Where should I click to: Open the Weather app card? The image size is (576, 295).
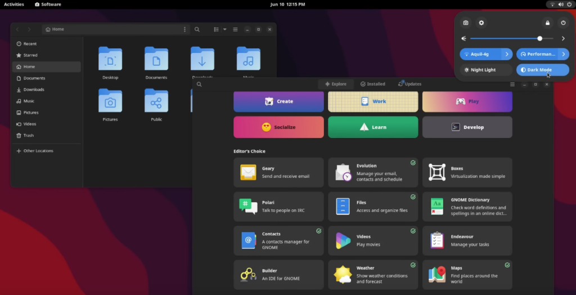(x=373, y=275)
